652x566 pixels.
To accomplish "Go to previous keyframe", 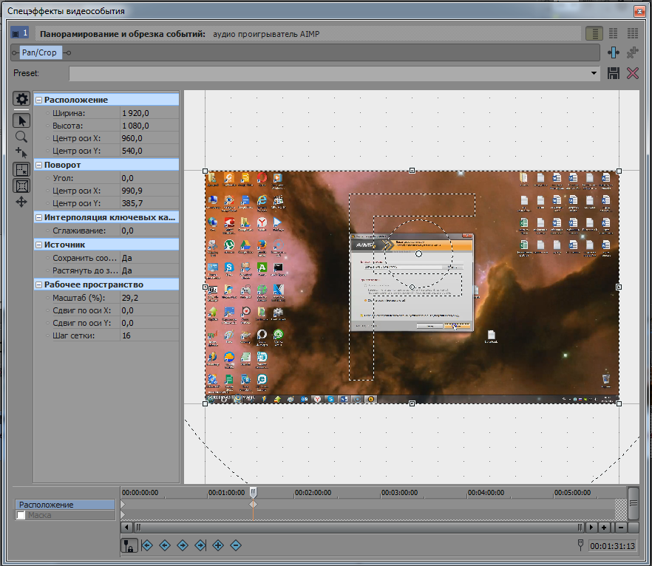I will click(165, 545).
